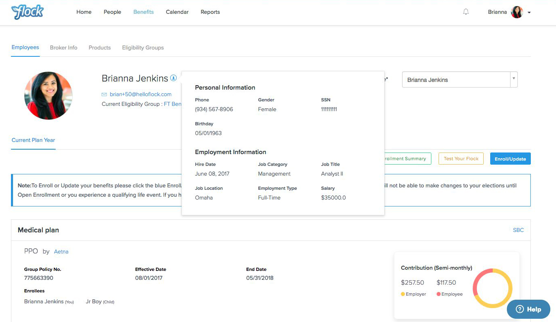Click the end date 05/31/2018
556x322 pixels.
tap(260, 278)
